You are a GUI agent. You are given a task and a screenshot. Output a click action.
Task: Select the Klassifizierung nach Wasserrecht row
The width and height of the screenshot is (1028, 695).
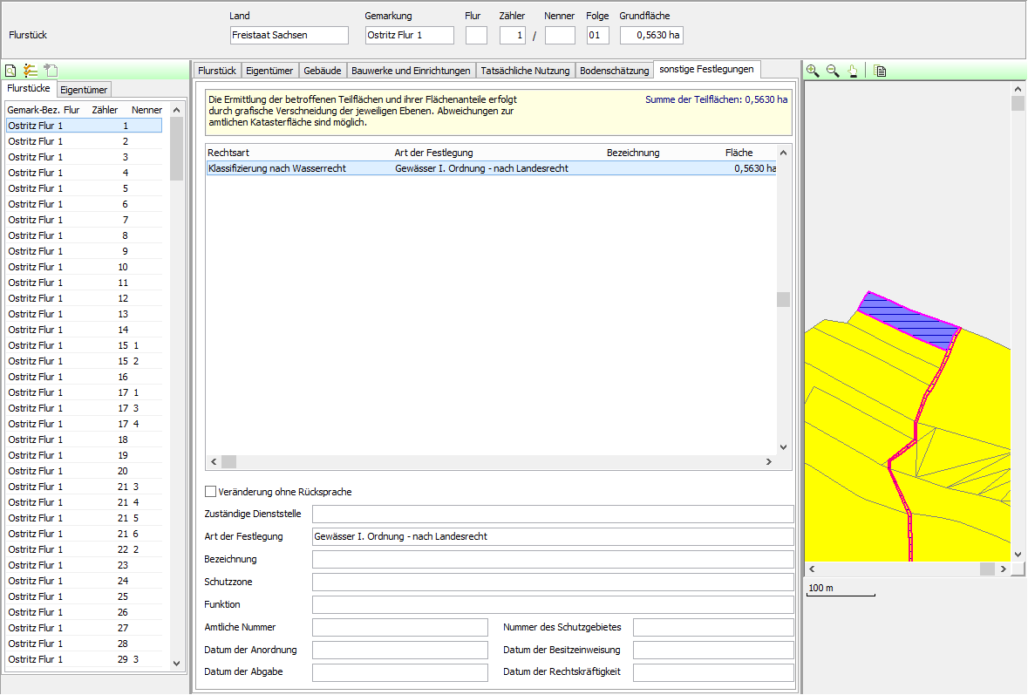pyautogui.click(x=488, y=168)
